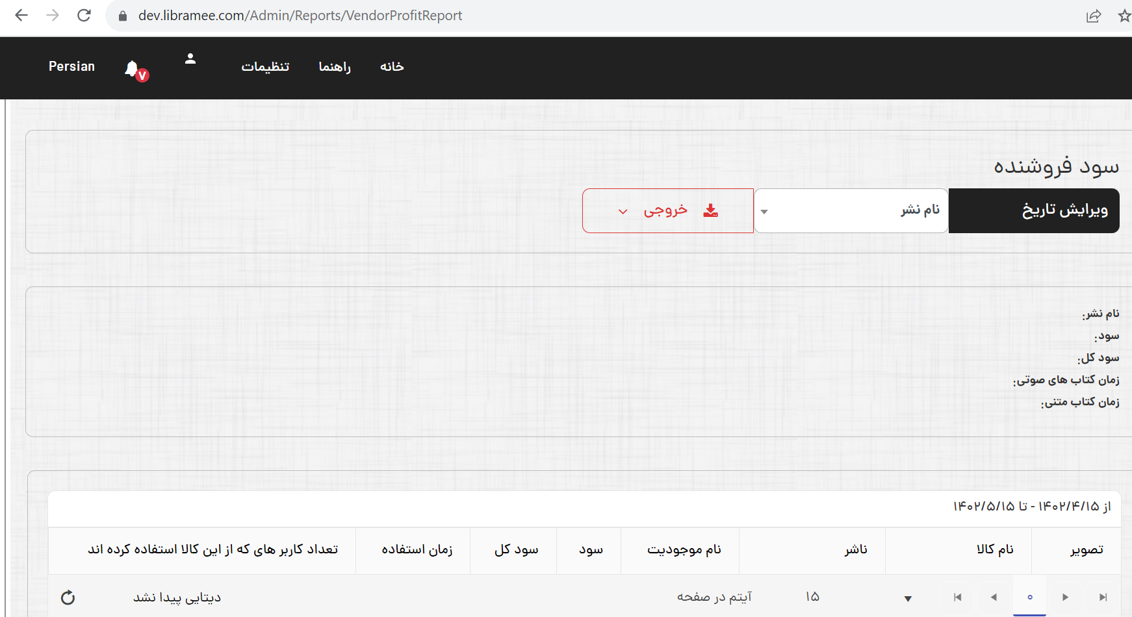1132x617 pixels.
Task: Expand the خروجی export dropdown
Action: [667, 210]
